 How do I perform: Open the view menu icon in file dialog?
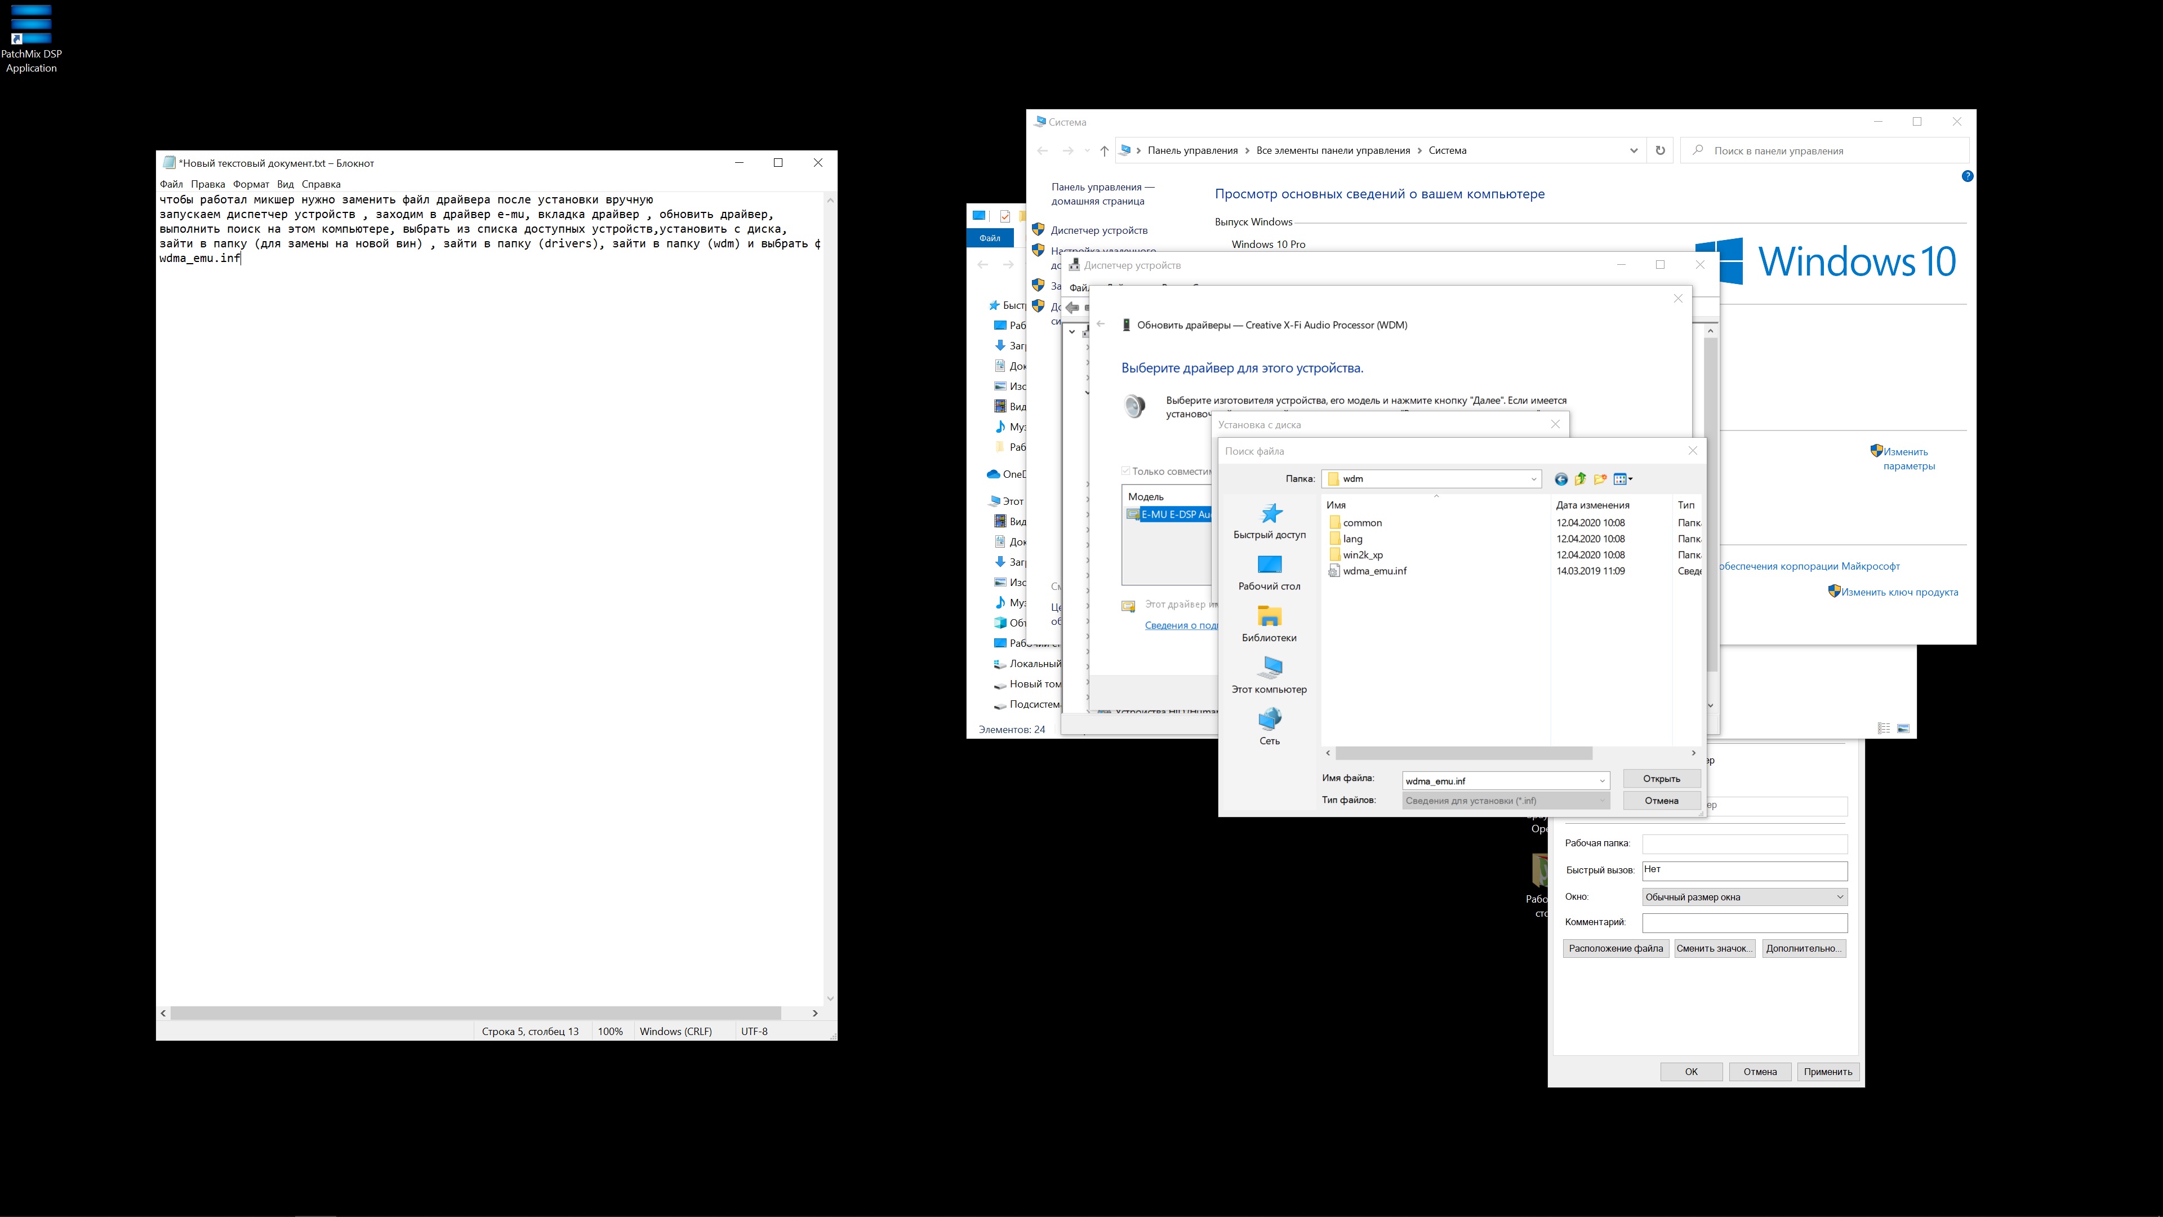[x=1623, y=479]
